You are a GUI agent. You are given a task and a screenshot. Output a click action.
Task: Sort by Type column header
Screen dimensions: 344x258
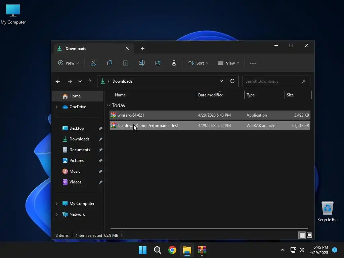pos(251,95)
